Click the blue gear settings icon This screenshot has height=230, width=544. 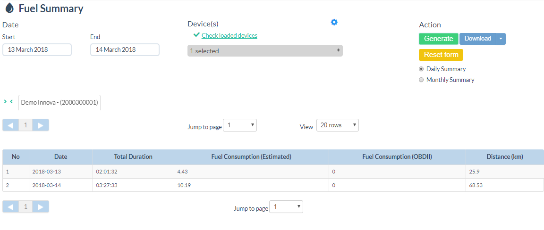point(334,22)
